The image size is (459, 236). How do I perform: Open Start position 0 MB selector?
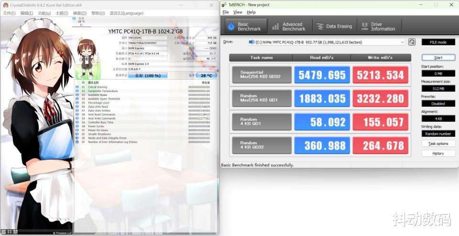pos(438,73)
